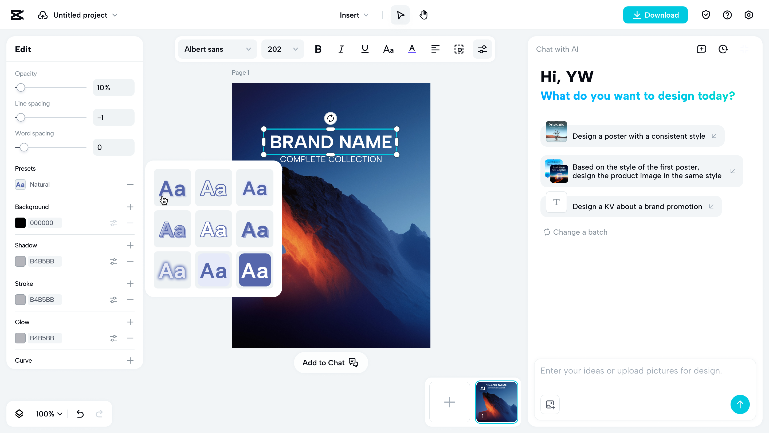Click the Download button
Screen dimensions: 769x433
pos(655,15)
